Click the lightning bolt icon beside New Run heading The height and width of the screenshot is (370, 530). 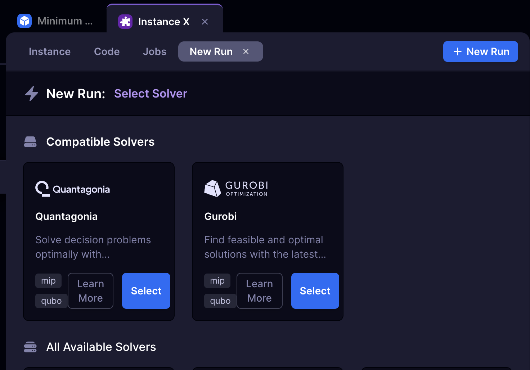point(31,93)
